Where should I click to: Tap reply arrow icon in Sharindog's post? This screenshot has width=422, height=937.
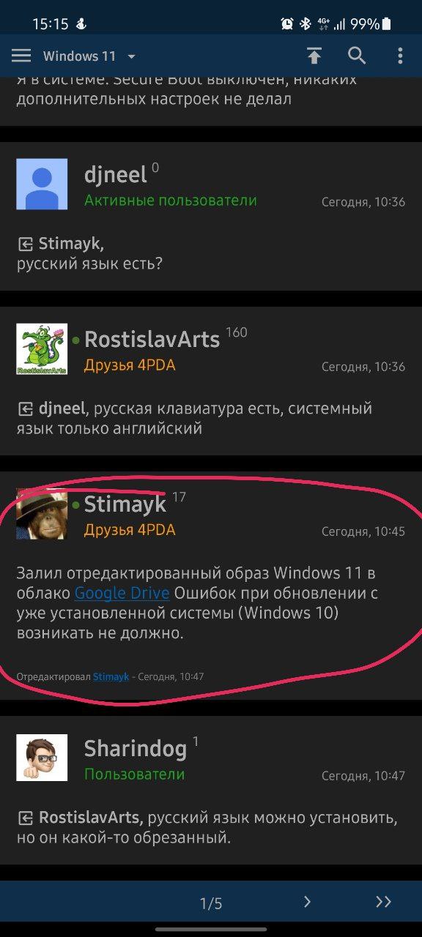26,817
